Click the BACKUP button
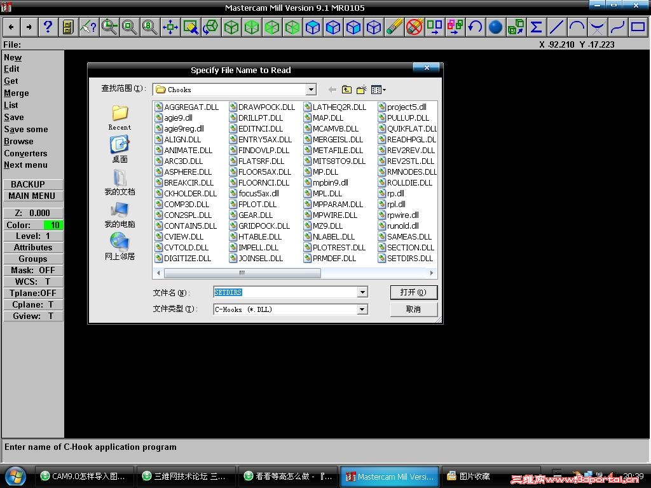This screenshot has width=651, height=488. click(33, 184)
